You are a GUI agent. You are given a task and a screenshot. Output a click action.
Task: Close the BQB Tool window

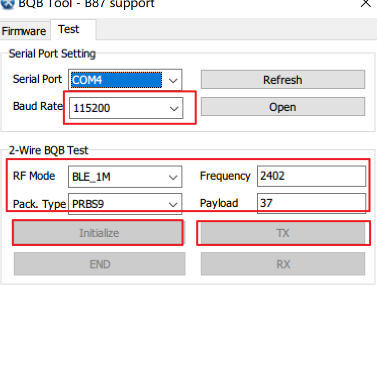point(365,4)
